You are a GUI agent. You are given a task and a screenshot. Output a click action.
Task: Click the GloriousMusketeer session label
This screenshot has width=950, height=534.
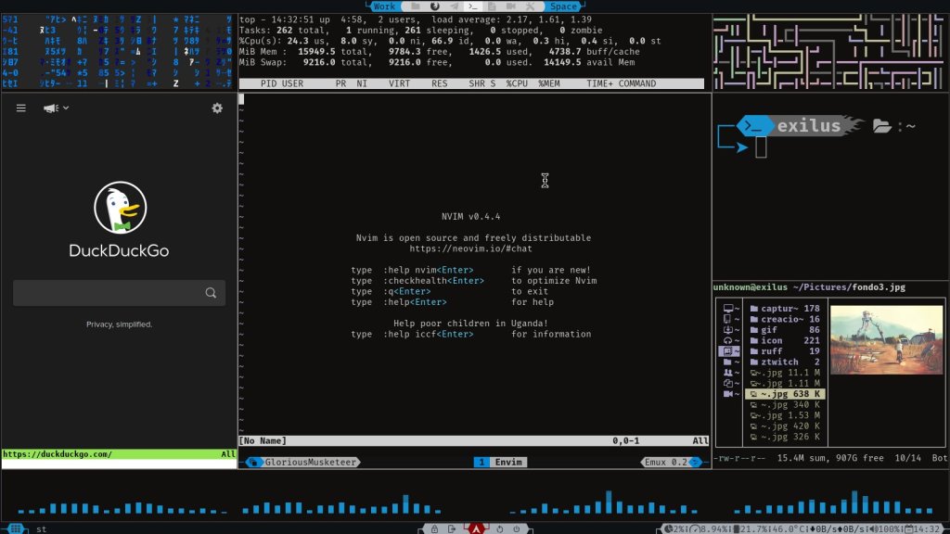click(x=308, y=462)
